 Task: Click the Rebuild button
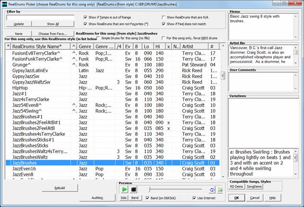(60, 188)
